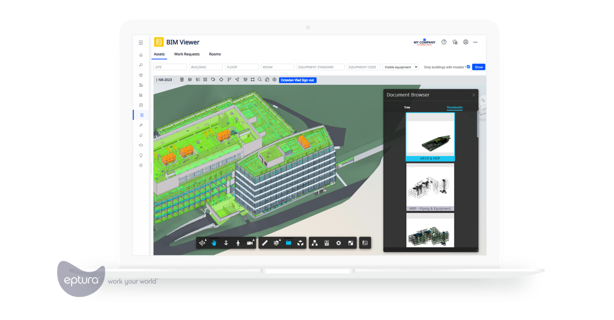This screenshot has width=614, height=320.
Task: Toggle the Document Browser folder icon
Action: coord(289,243)
